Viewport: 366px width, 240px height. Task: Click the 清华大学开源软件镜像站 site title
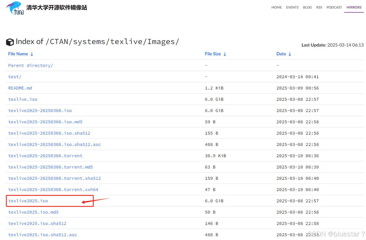tap(57, 8)
